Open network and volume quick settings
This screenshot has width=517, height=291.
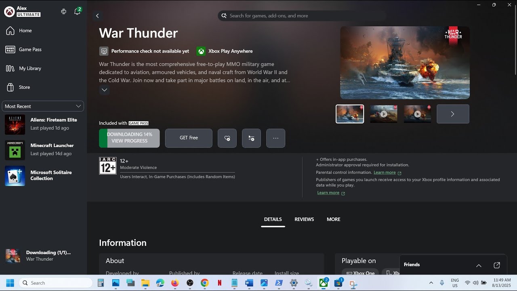(475, 283)
